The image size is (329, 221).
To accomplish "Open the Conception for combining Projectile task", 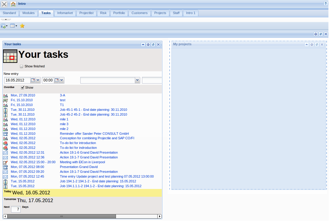I will click(97, 138).
